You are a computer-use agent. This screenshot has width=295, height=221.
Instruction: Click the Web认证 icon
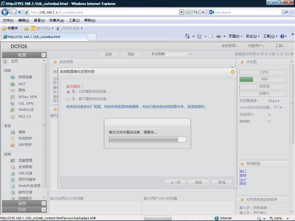point(13,110)
